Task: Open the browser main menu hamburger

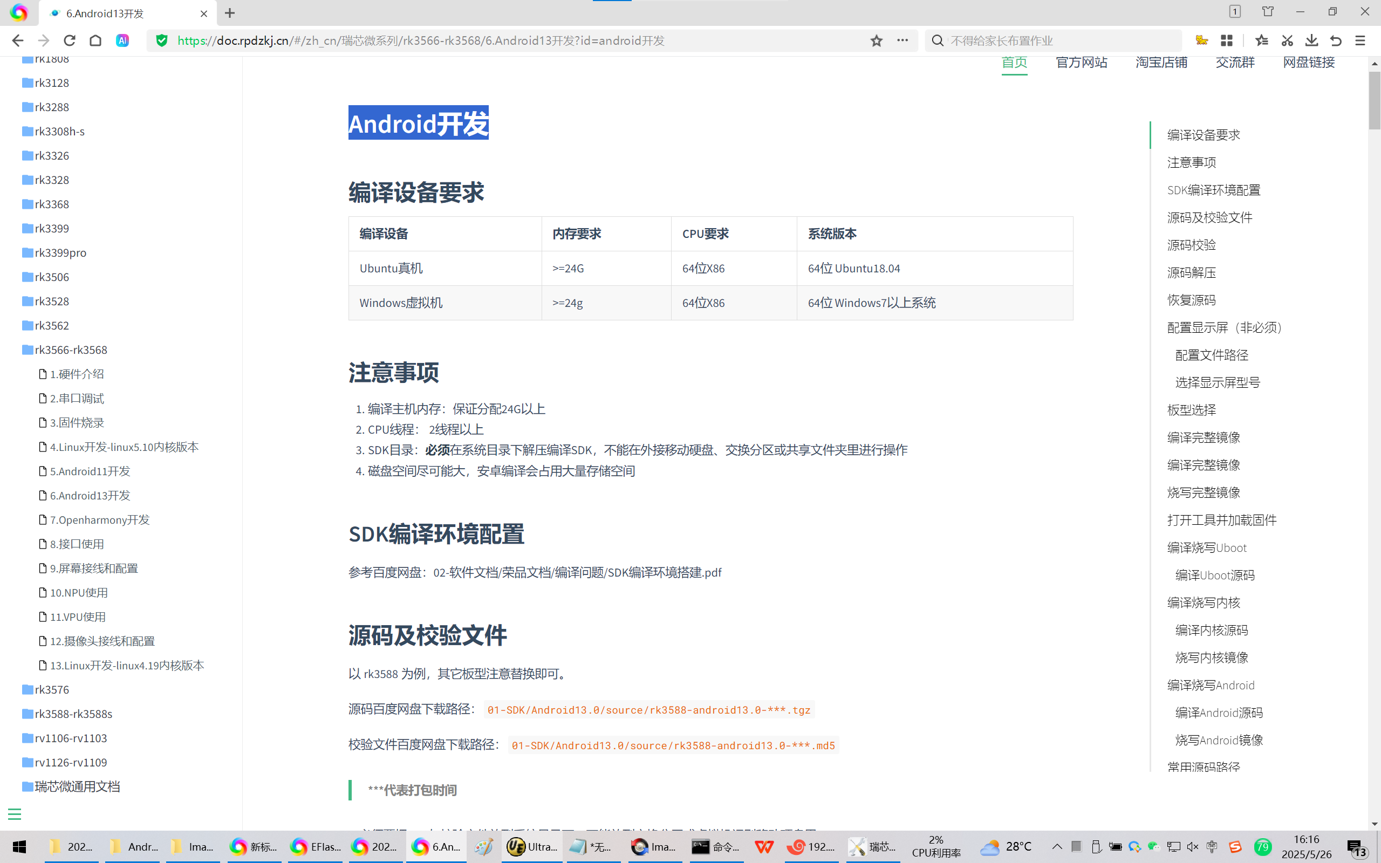Action: [x=1360, y=40]
